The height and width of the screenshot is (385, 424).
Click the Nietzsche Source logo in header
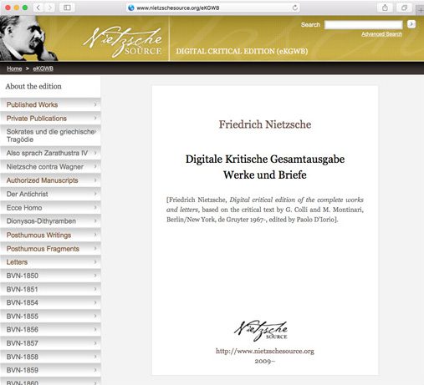pyautogui.click(x=123, y=41)
